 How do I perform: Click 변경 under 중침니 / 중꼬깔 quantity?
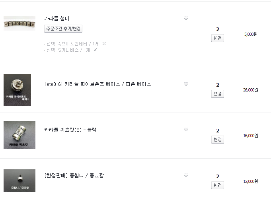(x=218, y=185)
